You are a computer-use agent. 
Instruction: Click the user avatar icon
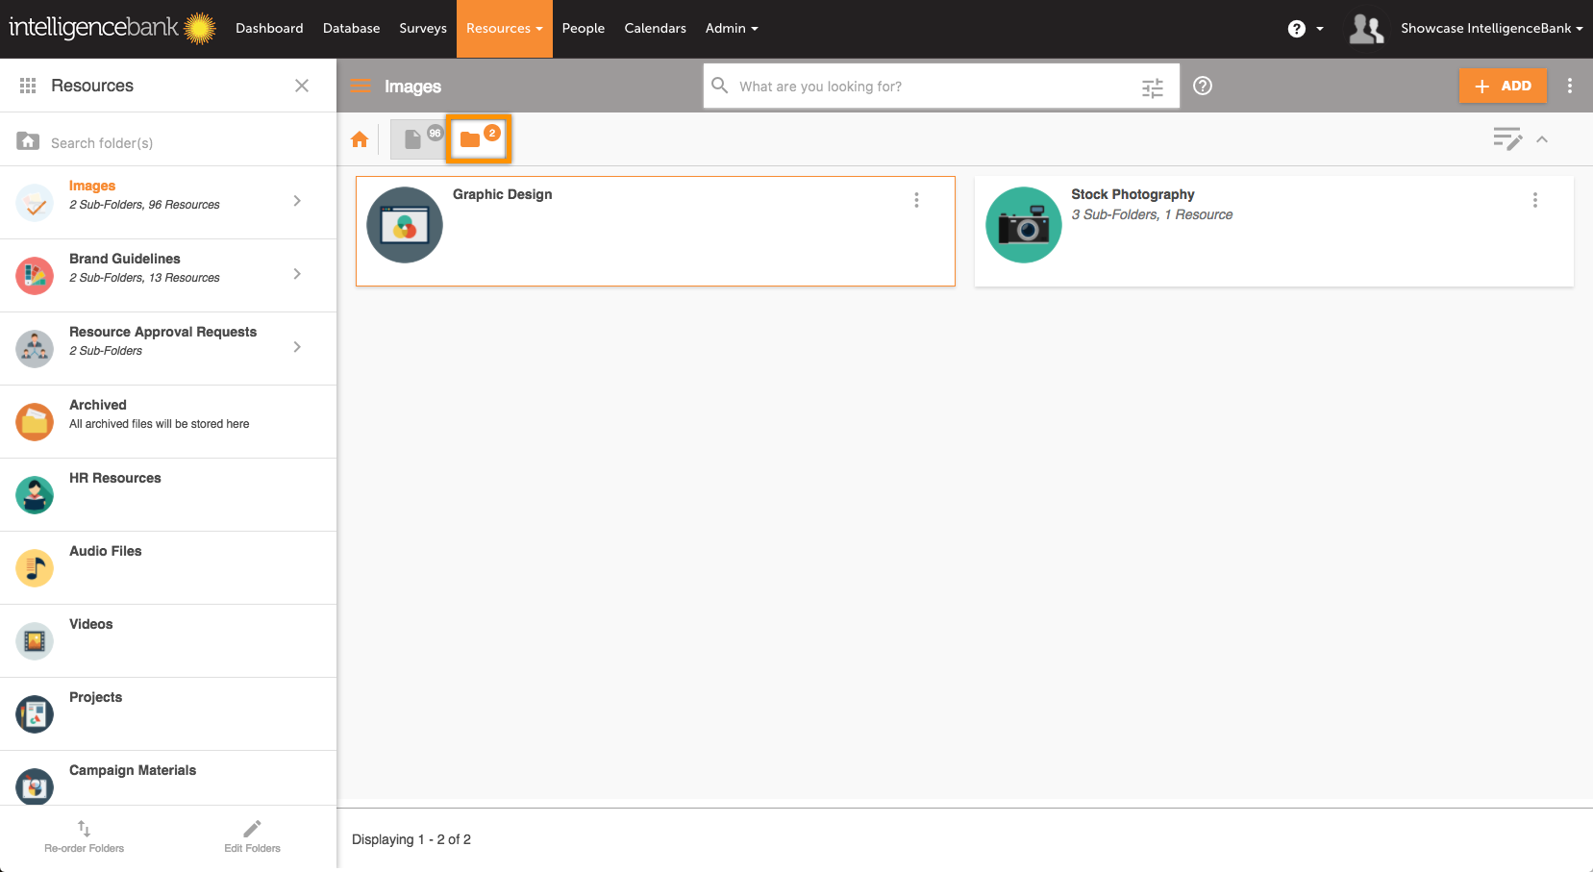click(x=1366, y=29)
